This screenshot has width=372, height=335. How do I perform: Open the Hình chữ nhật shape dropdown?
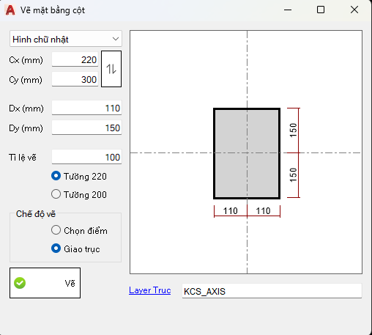click(66, 39)
